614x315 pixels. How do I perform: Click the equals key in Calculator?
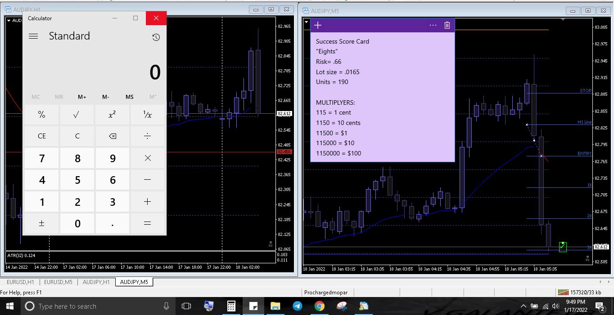coord(147,223)
